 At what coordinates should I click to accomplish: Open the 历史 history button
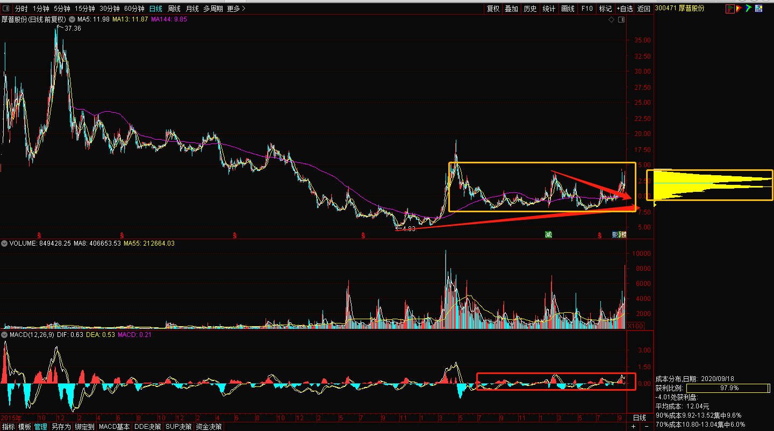[x=530, y=9]
